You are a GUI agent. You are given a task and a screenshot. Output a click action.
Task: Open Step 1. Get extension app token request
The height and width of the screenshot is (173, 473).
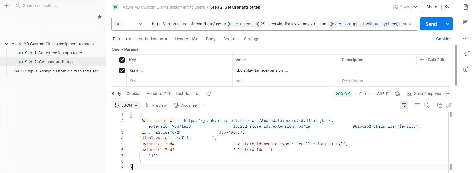53,53
